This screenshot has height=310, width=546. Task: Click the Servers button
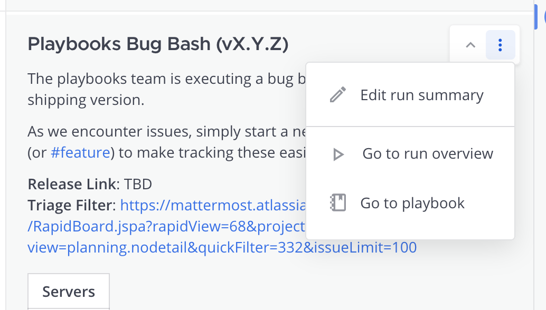(68, 291)
